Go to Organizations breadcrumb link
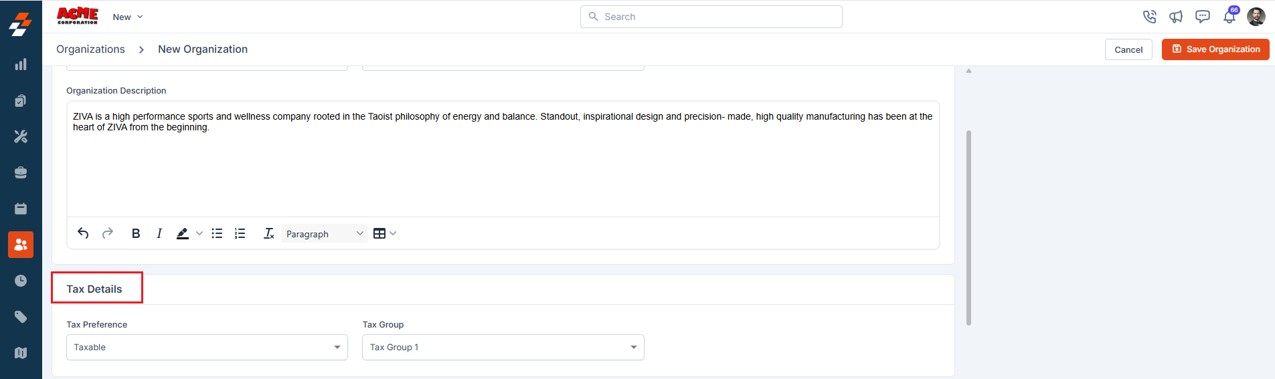1275x379 pixels. [90, 49]
